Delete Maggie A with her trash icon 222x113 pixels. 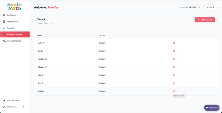(174, 67)
